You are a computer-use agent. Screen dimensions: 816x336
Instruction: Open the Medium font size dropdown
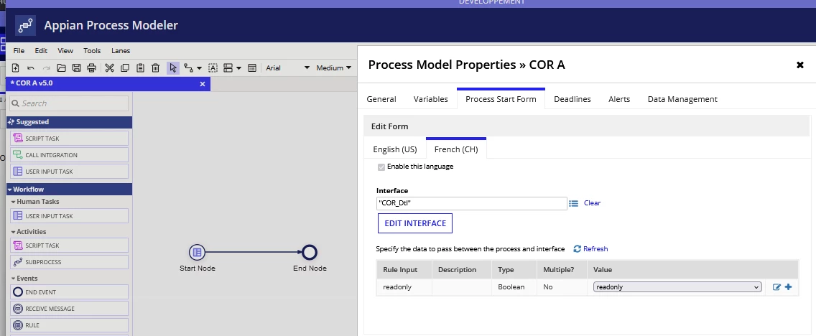coord(333,68)
